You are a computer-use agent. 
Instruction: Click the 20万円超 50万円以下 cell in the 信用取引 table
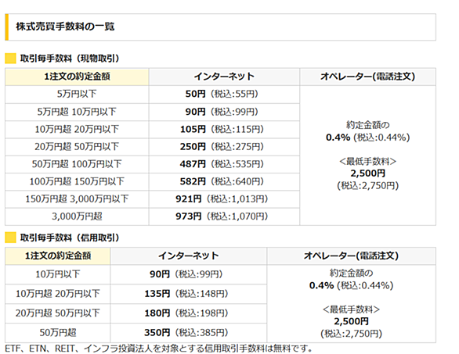point(58,313)
